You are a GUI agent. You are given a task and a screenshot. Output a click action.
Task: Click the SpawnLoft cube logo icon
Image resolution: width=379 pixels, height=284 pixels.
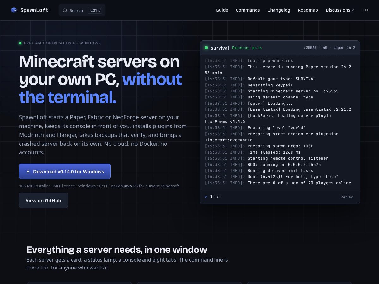click(x=14, y=10)
